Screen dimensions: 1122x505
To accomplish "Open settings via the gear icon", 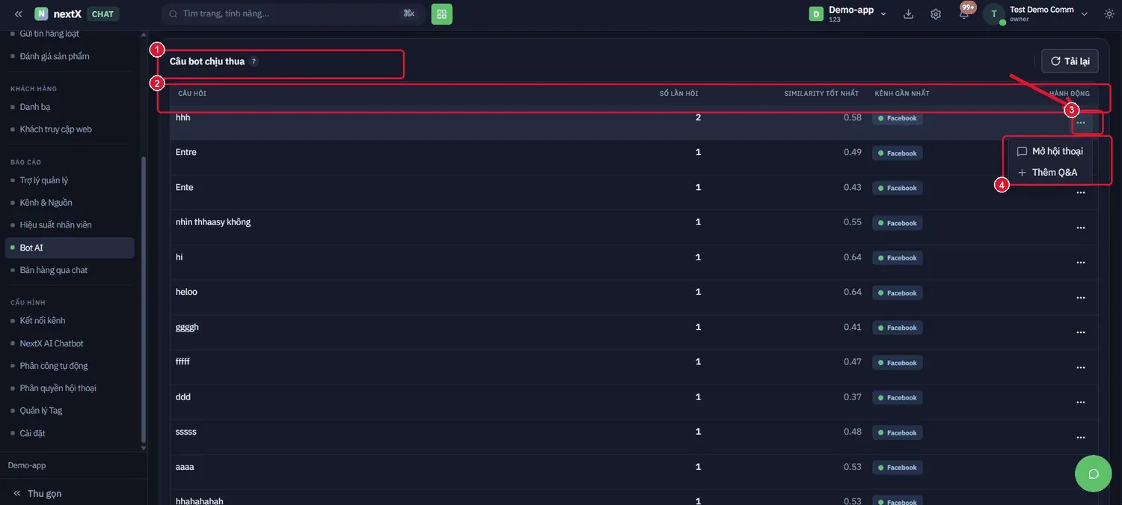I will point(936,14).
